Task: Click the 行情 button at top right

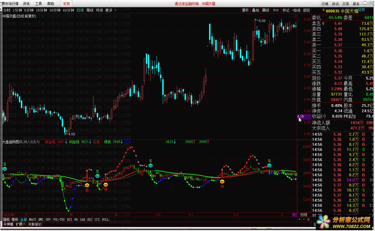Action: tap(325, 4)
